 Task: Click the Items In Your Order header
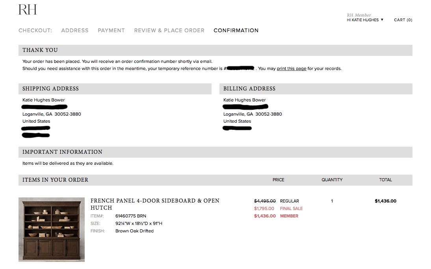coord(55,180)
